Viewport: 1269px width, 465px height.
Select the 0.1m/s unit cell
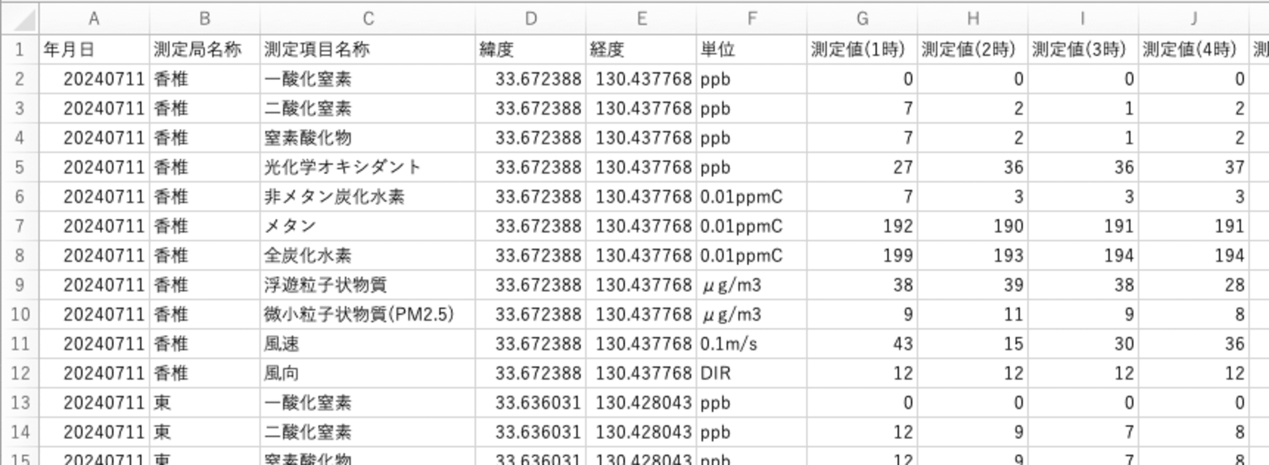tap(751, 344)
